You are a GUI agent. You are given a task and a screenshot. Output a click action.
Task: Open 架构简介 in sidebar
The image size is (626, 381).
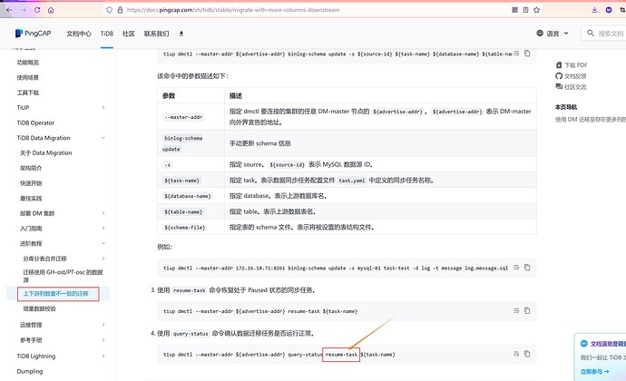coord(31,168)
